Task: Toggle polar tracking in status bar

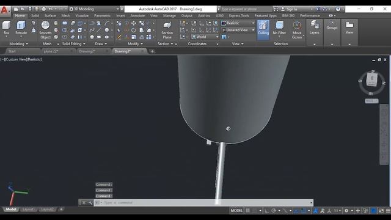Action: 274,211
